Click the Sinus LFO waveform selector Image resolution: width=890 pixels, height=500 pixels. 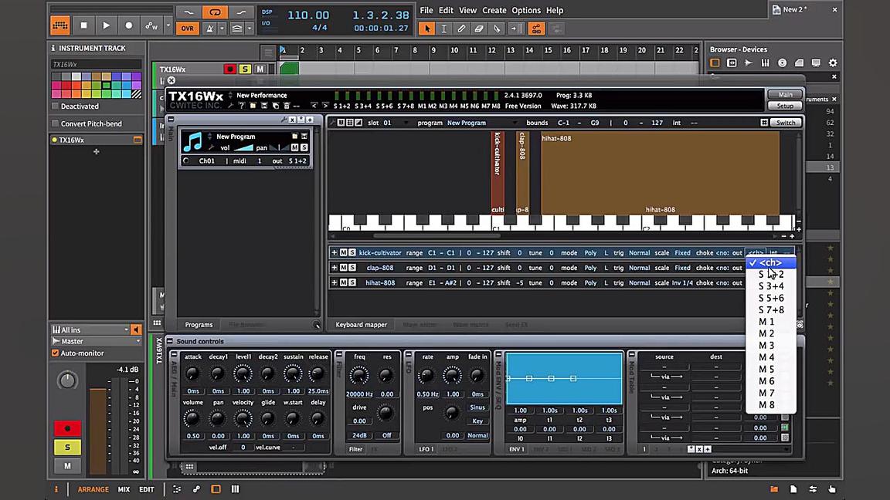point(477,407)
